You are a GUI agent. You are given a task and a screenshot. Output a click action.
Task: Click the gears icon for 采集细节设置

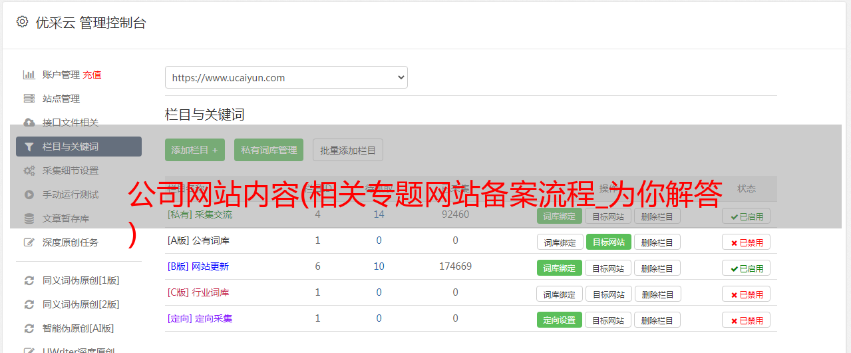[29, 171]
